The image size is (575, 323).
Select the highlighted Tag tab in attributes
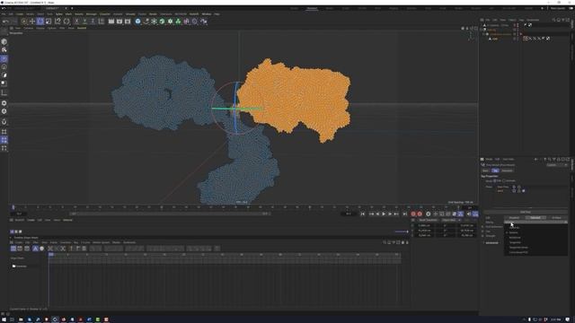[495, 170]
